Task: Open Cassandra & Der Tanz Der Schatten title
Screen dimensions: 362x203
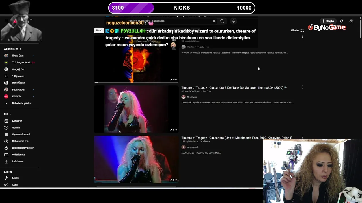Action: click(232, 88)
